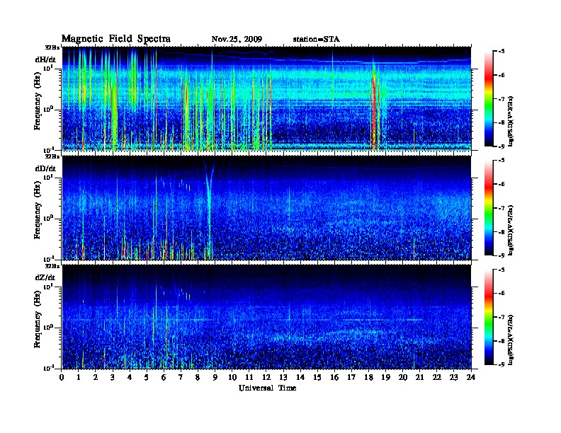Click the dZ/dt spectrogram plot area
This screenshot has width=561, height=433.
pyautogui.click(x=266, y=317)
